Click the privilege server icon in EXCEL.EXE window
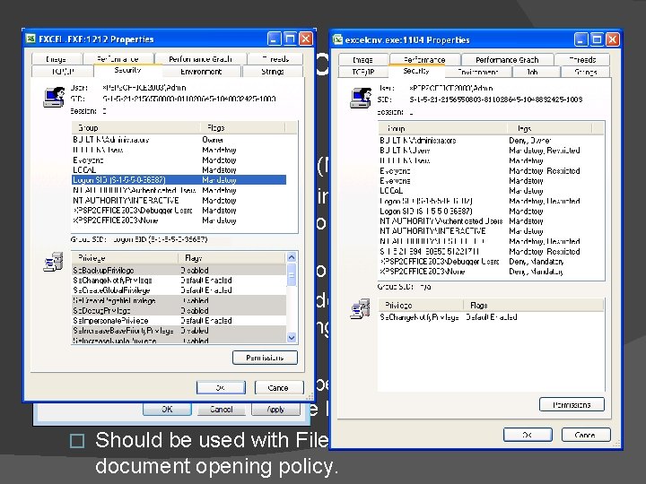 54,262
